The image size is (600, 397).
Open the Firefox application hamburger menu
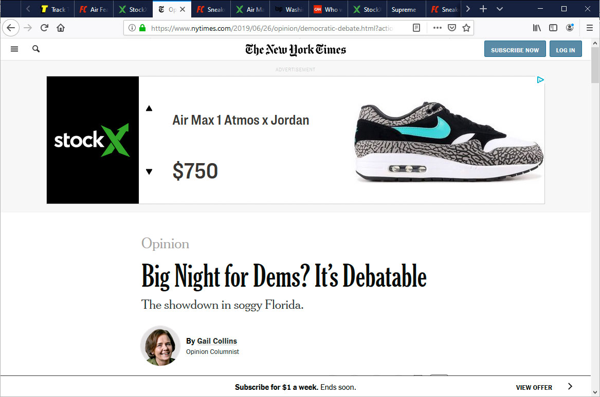click(x=589, y=28)
